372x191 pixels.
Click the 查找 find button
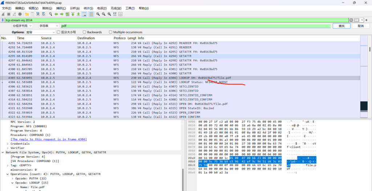point(341,26)
